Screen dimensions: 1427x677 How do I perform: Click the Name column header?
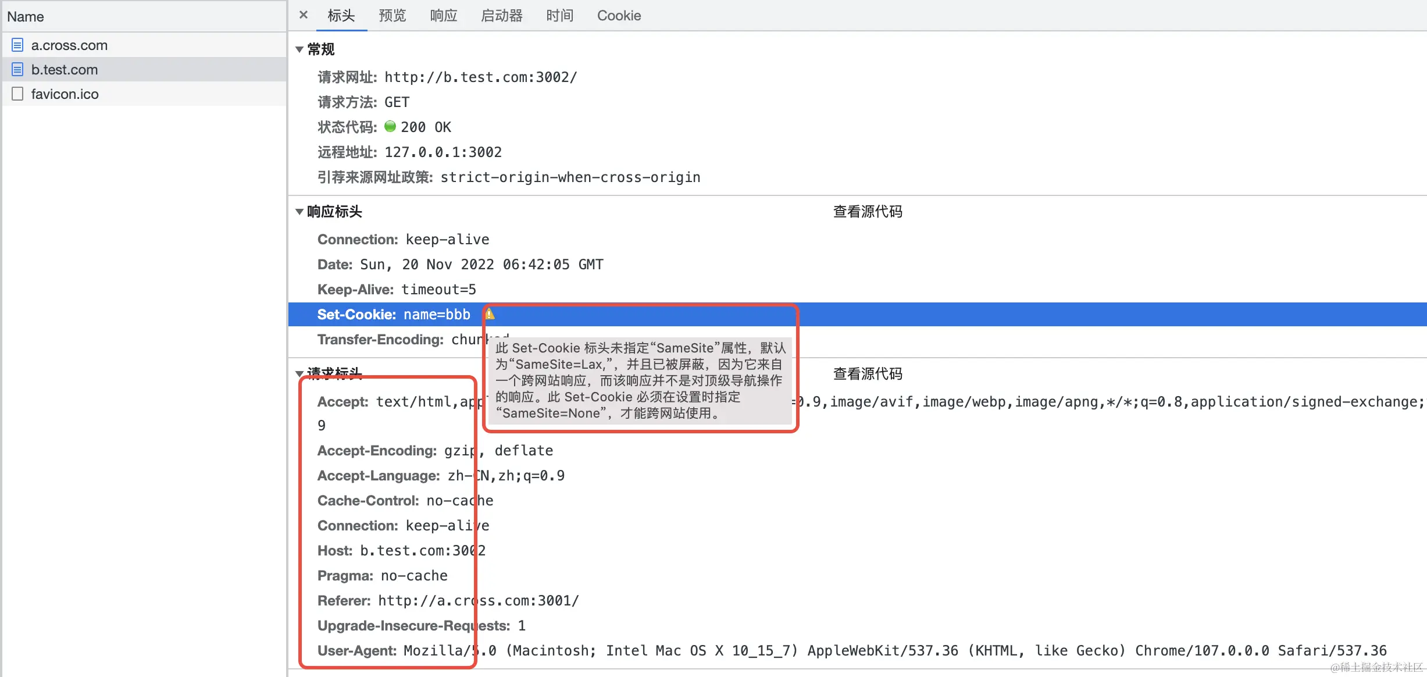click(x=26, y=17)
